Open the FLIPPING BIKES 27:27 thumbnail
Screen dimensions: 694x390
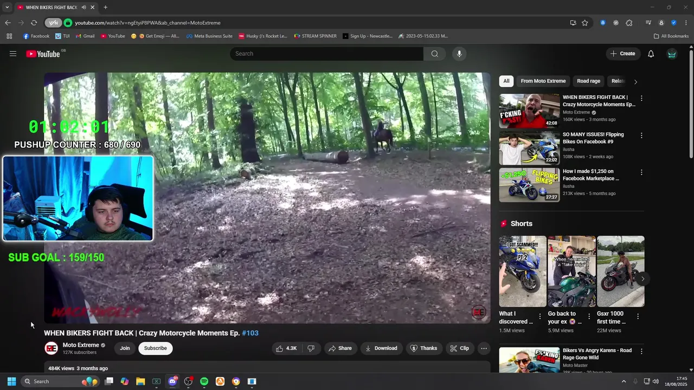[x=529, y=185]
